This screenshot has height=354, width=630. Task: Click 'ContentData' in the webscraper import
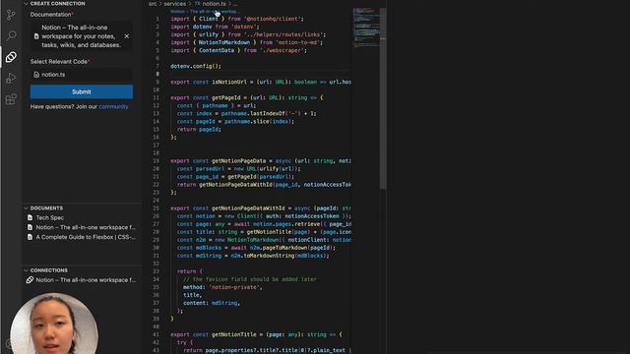click(217, 50)
